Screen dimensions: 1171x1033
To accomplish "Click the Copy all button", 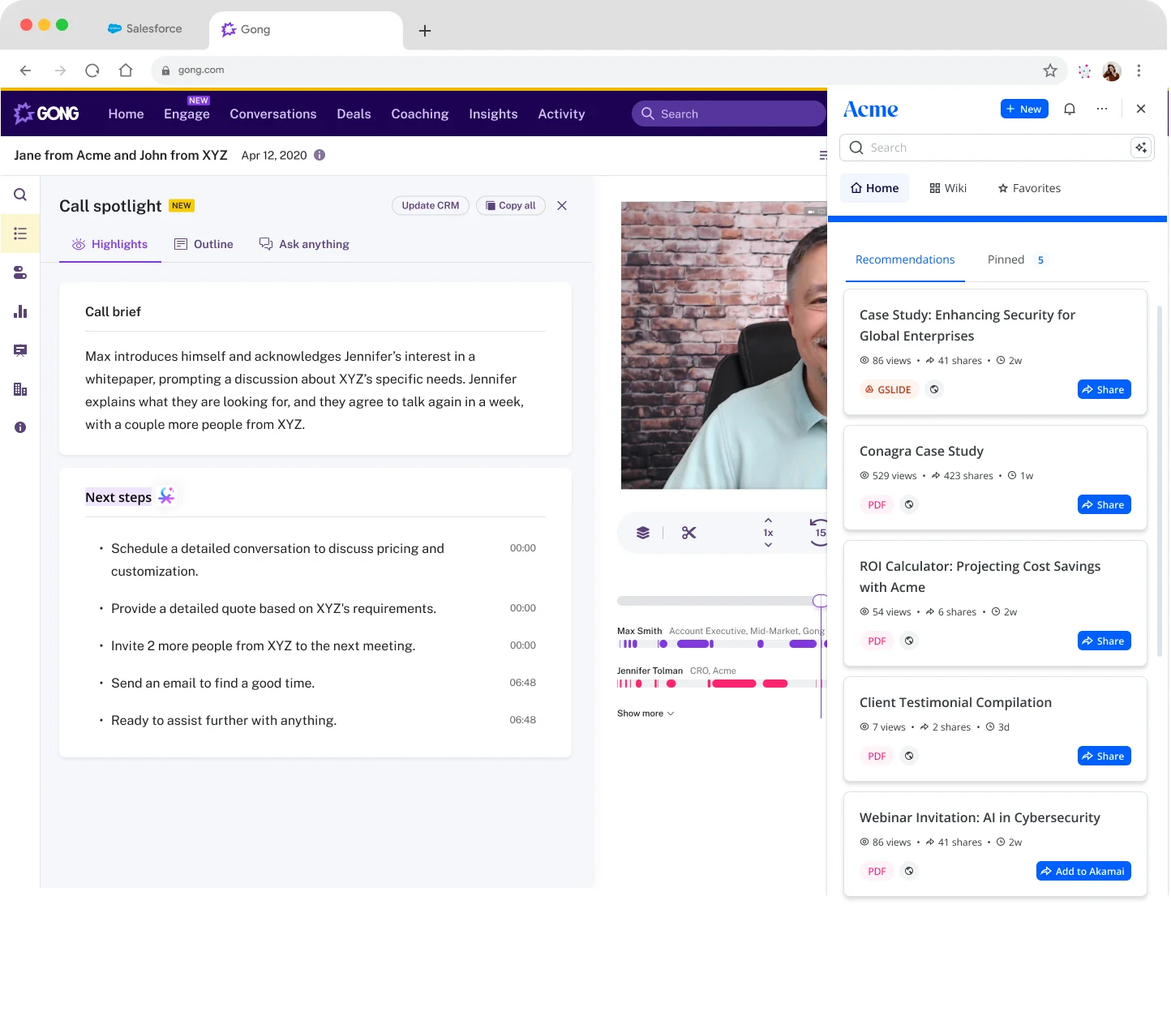I will 511,206.
